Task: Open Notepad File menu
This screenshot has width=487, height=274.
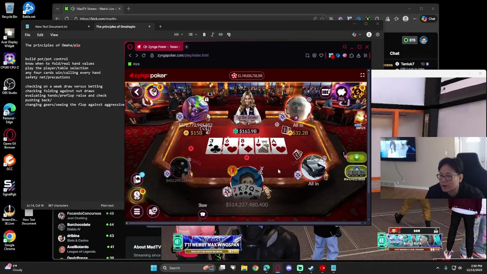Action: pos(27,35)
